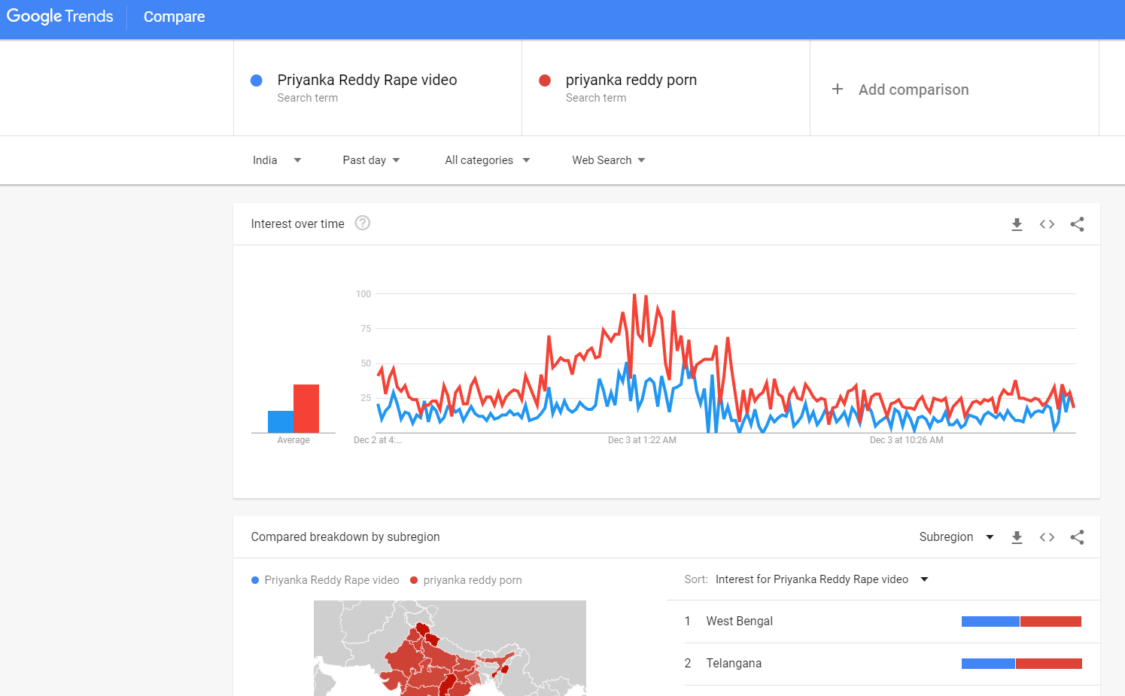Click the 100 y-axis value

[363, 294]
